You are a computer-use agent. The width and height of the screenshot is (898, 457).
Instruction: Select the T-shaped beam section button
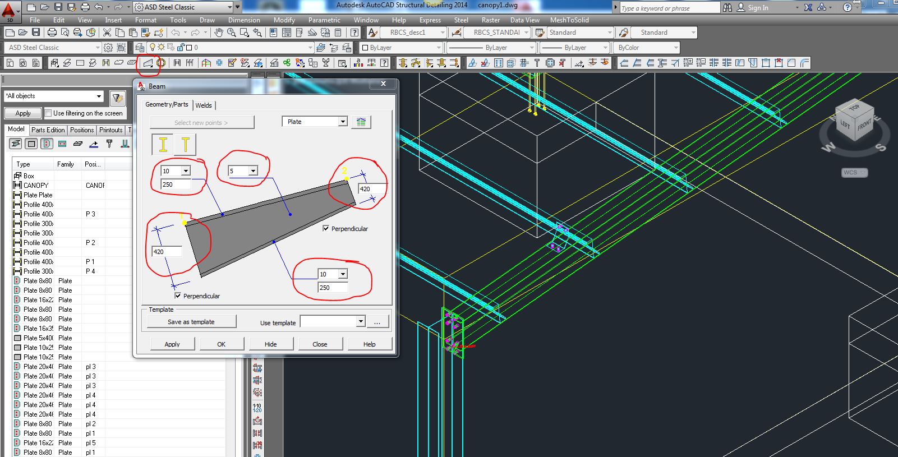pyautogui.click(x=185, y=145)
